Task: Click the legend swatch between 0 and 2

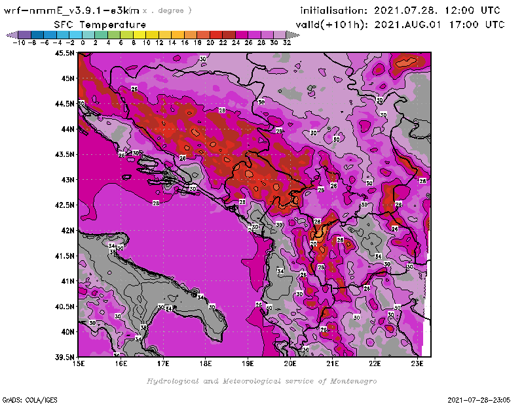Action: click(x=88, y=35)
